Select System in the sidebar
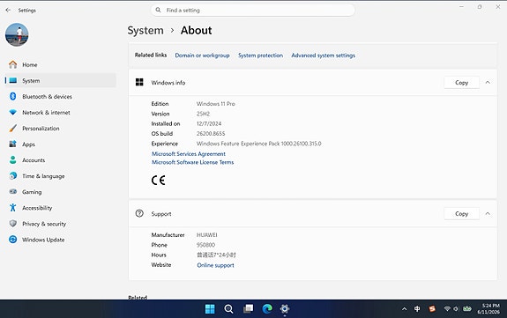507x318 pixels. 61,81
